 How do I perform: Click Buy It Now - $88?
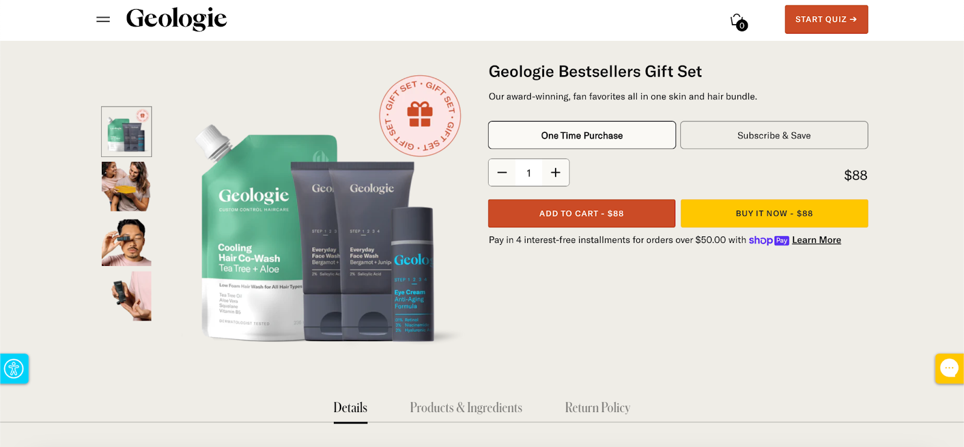click(774, 214)
